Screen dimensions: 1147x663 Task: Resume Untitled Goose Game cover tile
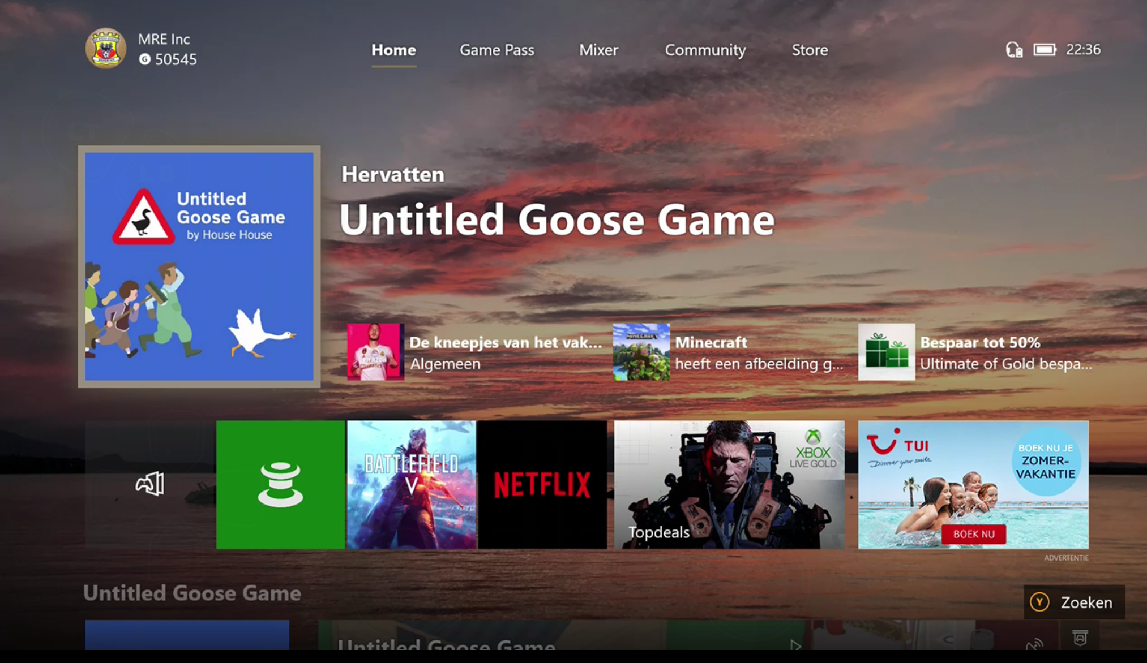[199, 266]
